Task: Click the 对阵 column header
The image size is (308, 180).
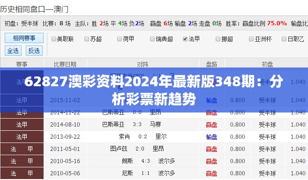Action: pos(143,64)
